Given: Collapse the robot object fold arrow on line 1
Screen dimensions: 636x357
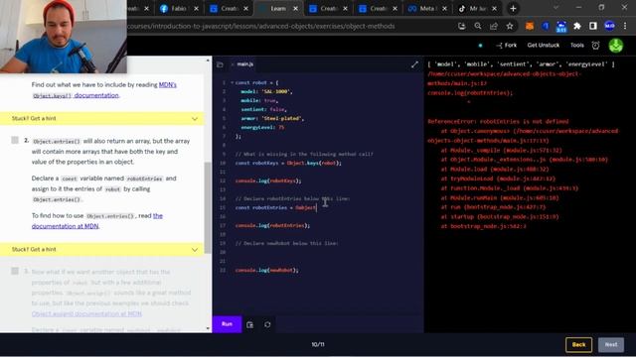Looking at the screenshot, I should click(232, 82).
